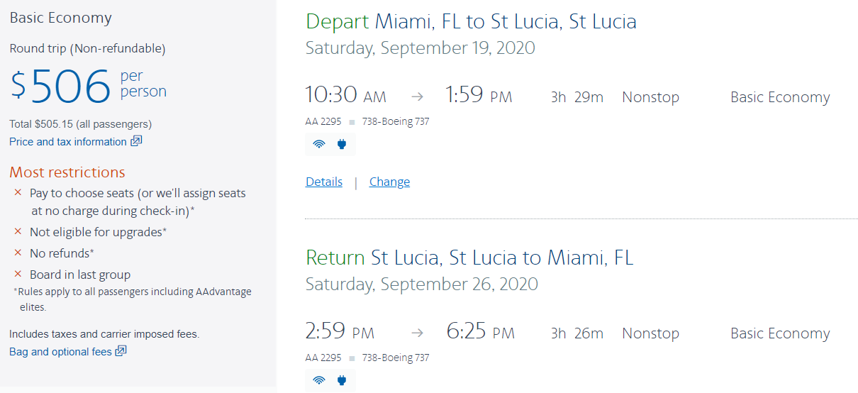Viewport: 858px width, 393px height.
Task: Click the Depart Miami to St Lucia heading
Action: [471, 21]
